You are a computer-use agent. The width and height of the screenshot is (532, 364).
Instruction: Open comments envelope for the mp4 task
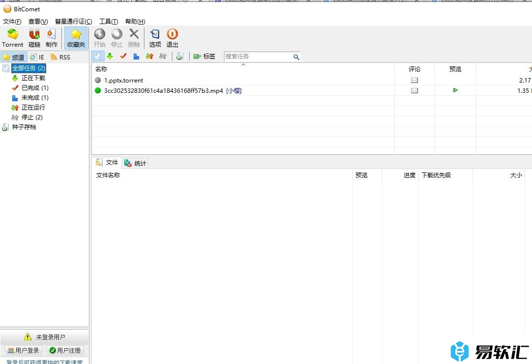click(x=414, y=90)
